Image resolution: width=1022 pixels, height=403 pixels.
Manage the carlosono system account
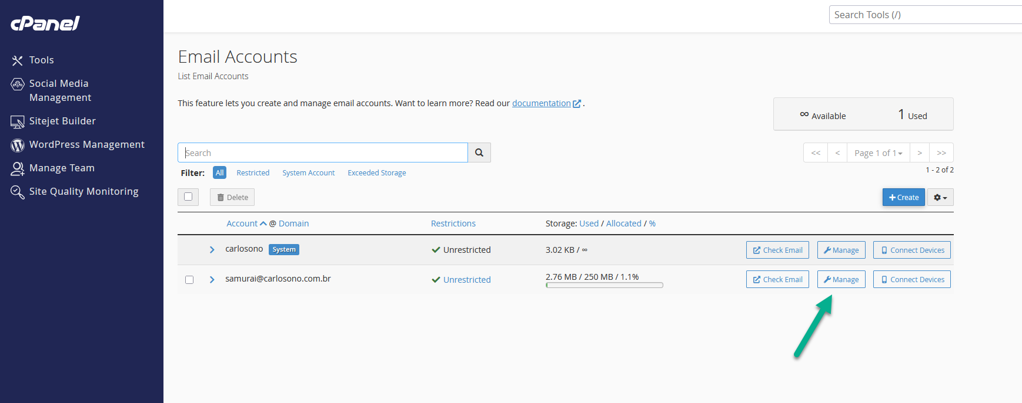tap(841, 250)
